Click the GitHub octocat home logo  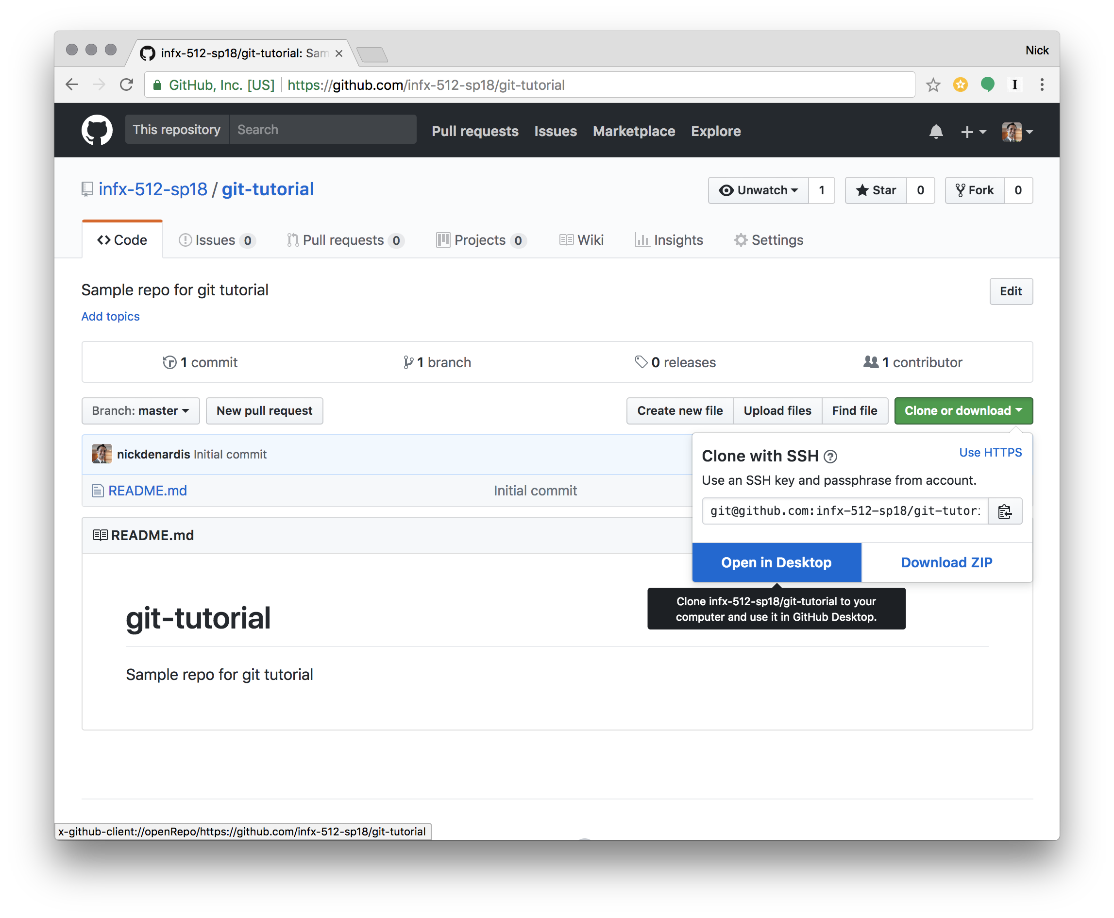click(x=97, y=130)
